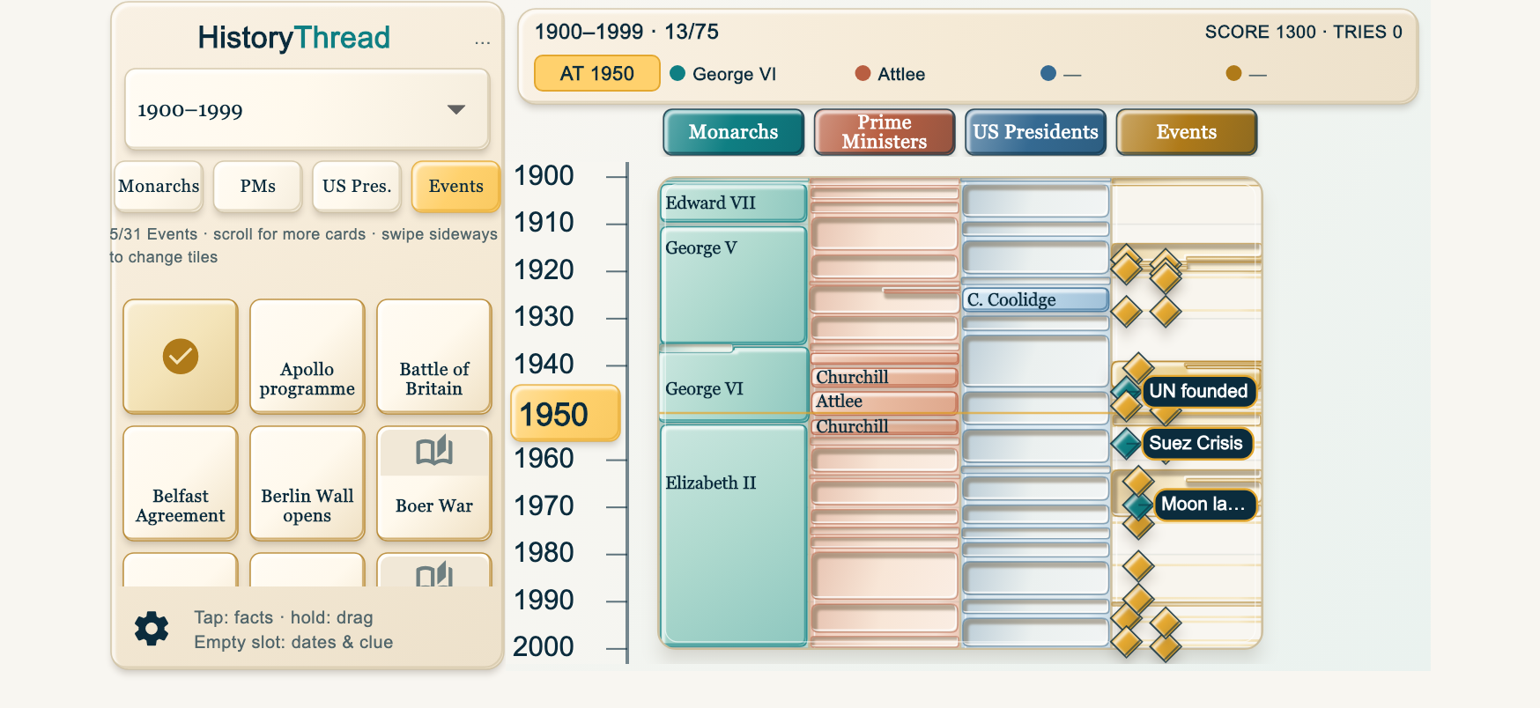1540x708 pixels.
Task: Click the 1900–1999 · 13/75 progress text
Action: pos(626,33)
